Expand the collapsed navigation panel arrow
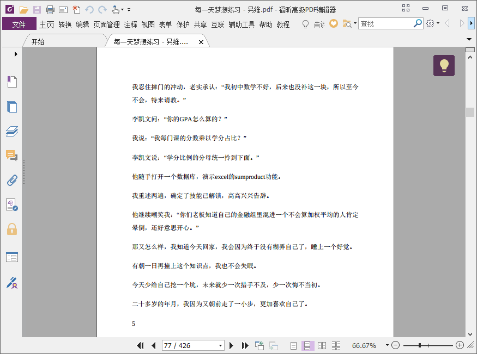This screenshot has height=354, width=477. (16, 54)
